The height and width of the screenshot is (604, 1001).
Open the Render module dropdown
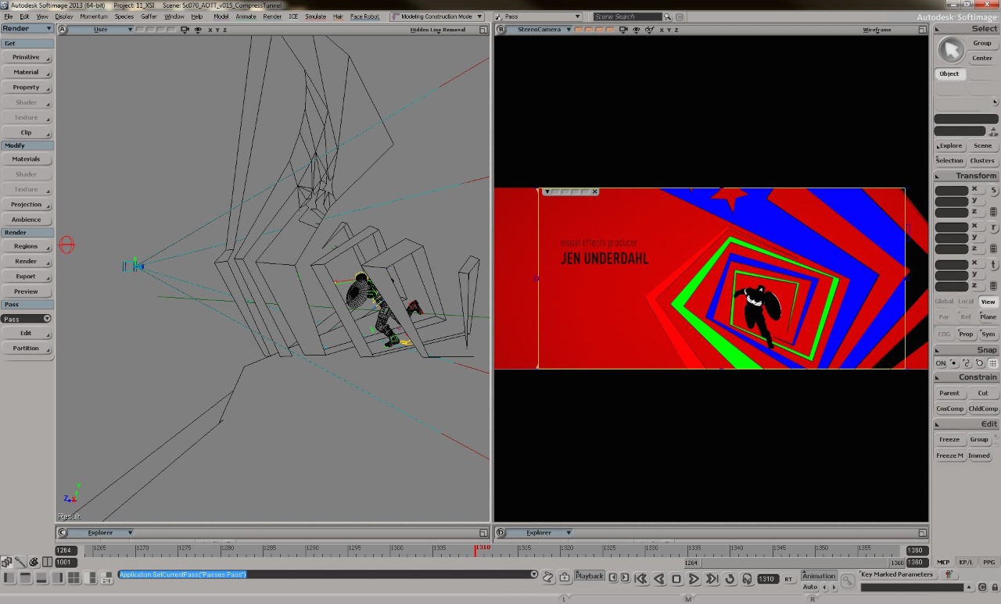[x=27, y=29]
